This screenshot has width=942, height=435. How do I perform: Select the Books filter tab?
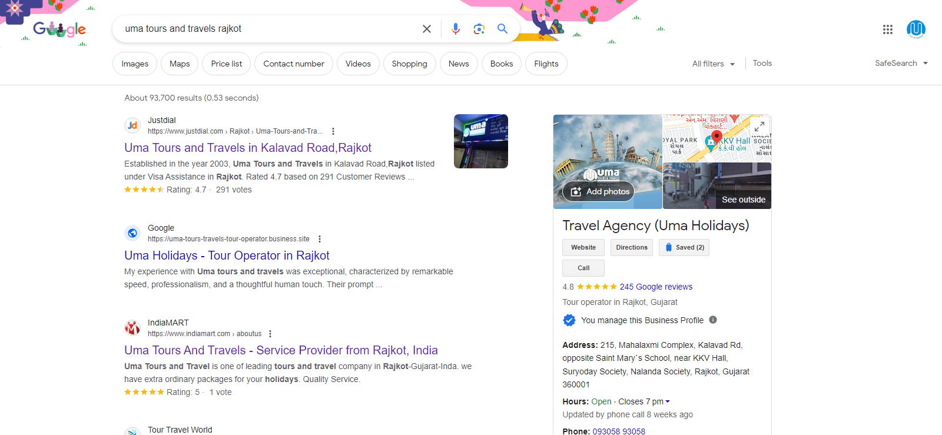pos(502,64)
